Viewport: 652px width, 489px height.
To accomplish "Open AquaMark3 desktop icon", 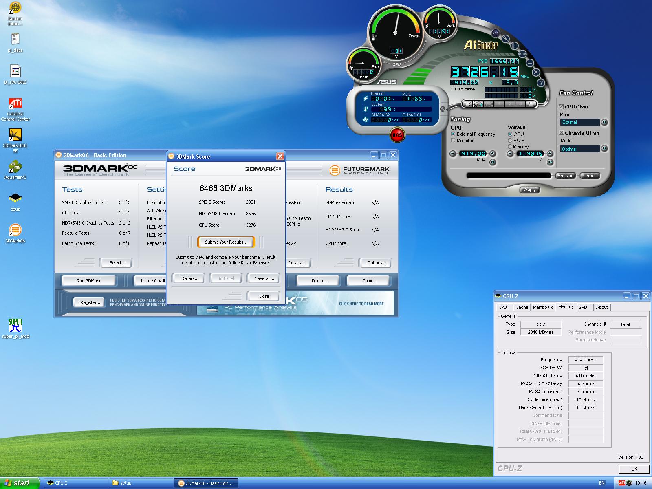I will click(15, 170).
